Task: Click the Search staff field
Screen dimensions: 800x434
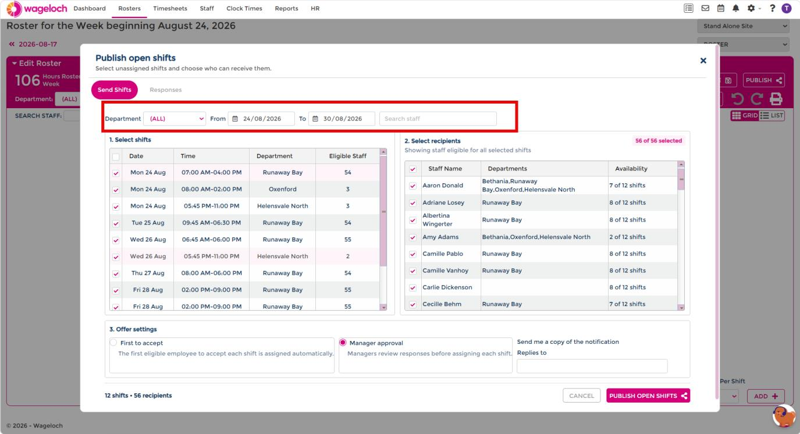Action: [438, 119]
